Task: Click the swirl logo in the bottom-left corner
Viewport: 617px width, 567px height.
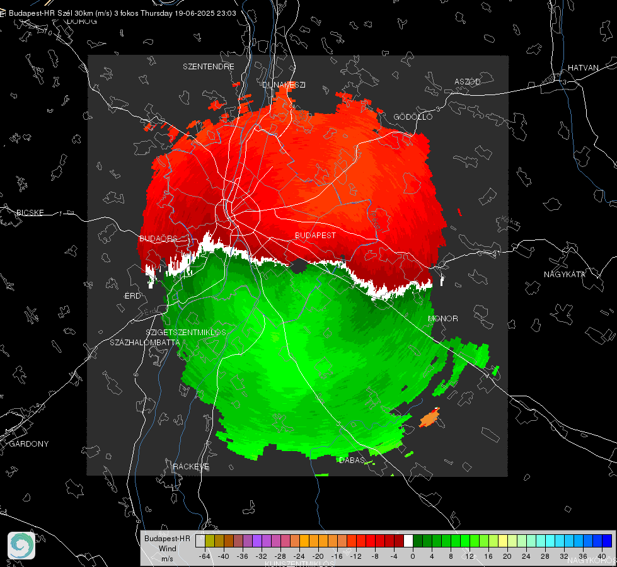Action: coord(21,546)
